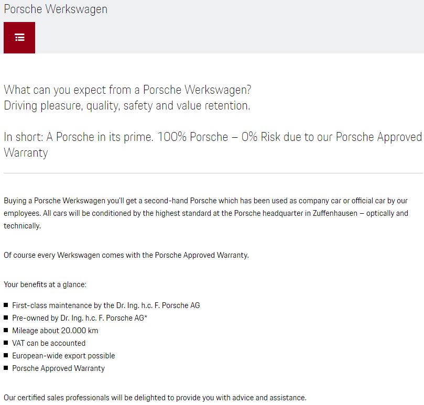Click the word 'Zuffenhausen' in the paragraph
424x405 pixels.
(x=335, y=213)
